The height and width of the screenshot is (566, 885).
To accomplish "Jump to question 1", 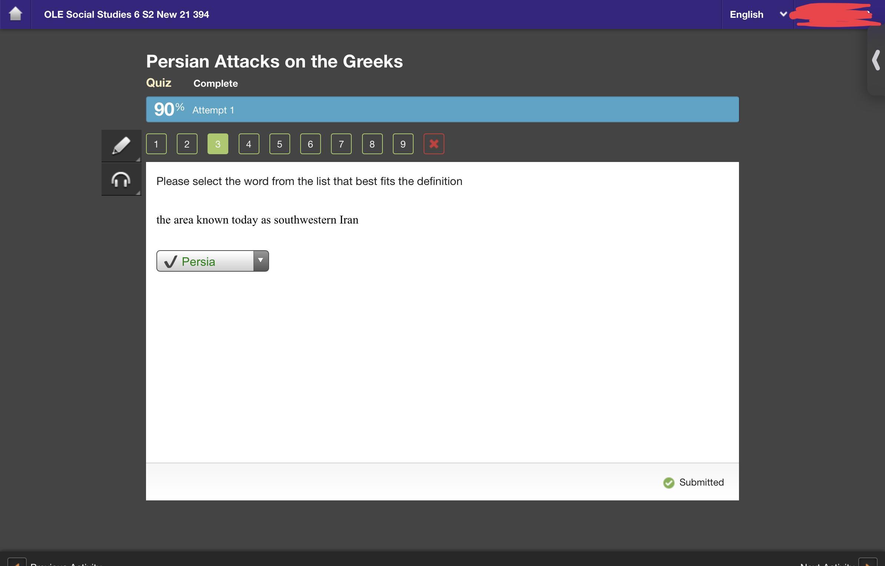I will [156, 144].
